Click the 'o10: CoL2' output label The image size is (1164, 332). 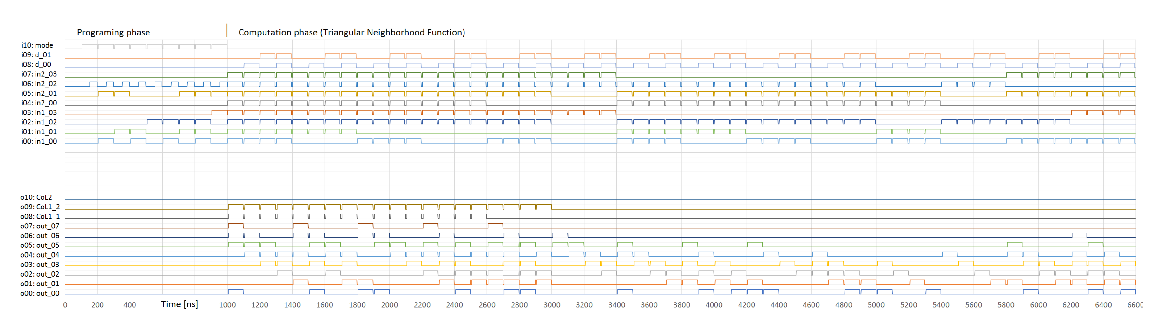pos(36,198)
